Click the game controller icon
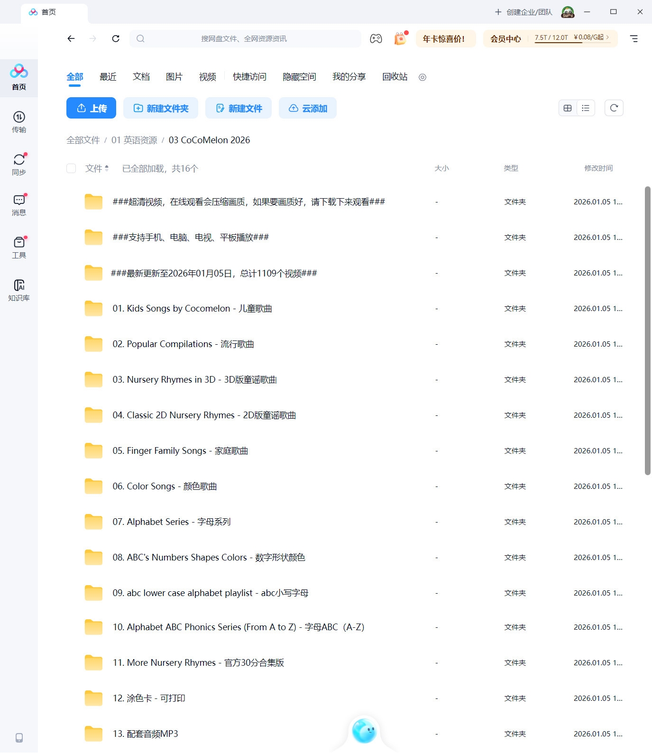652x753 pixels. (376, 39)
